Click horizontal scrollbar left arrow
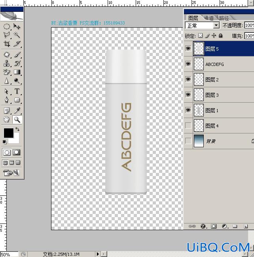 coord(104,254)
